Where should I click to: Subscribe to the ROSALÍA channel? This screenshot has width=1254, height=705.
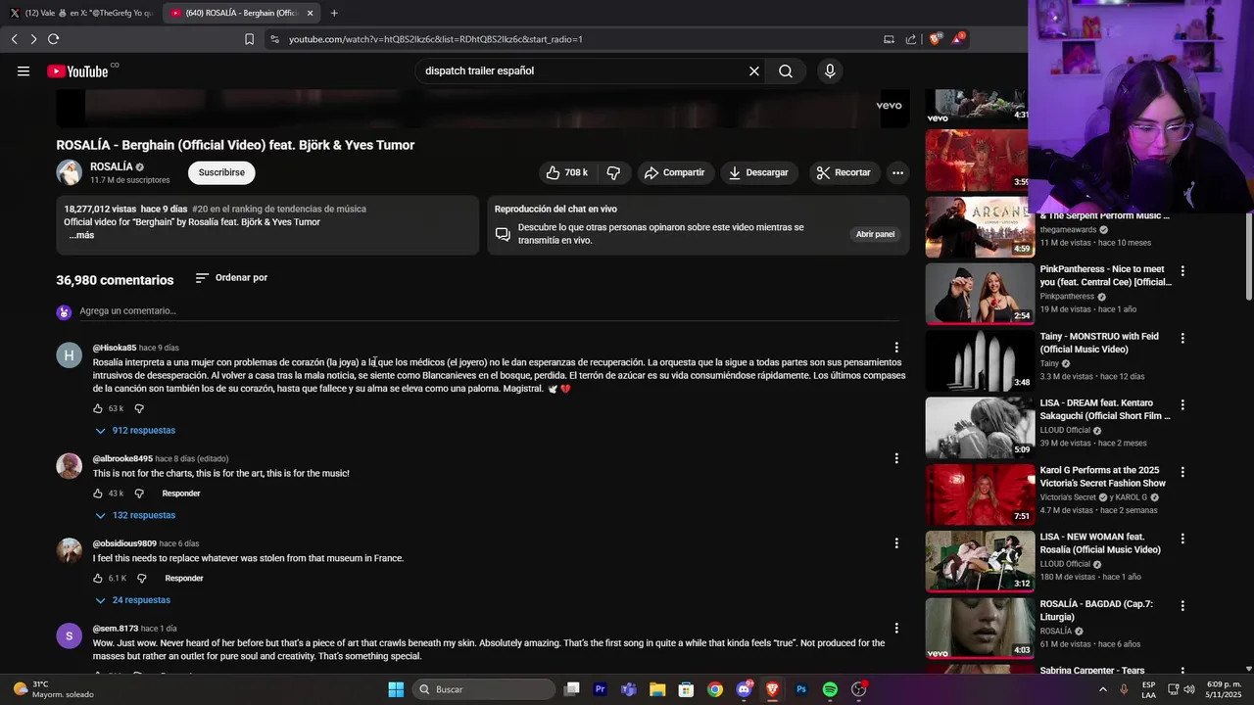click(x=221, y=172)
